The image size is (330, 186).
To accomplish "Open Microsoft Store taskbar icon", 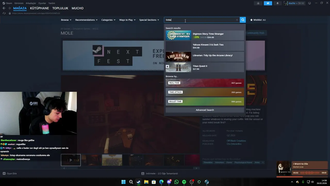I will pos(154,182).
